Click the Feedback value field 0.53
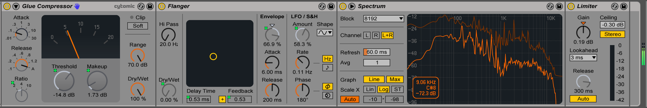Image resolution: width=647 pixels, height=108 pixels. tap(240, 99)
